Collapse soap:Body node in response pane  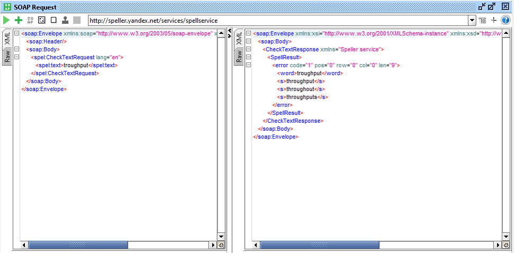click(248, 41)
